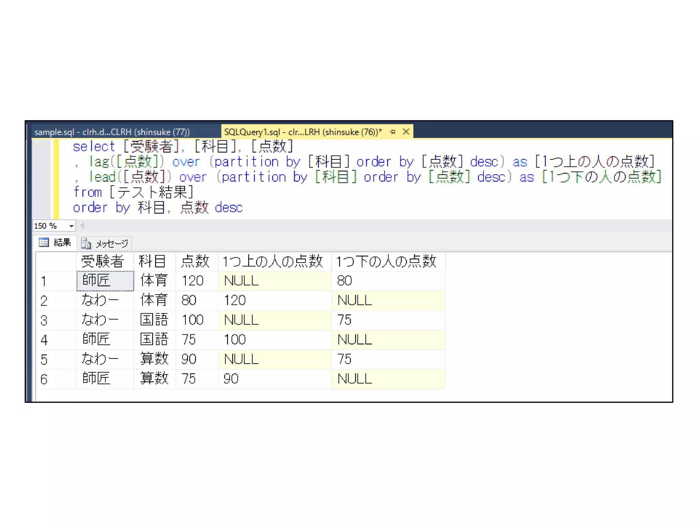
Task: Place cursor on the from [テスト結果] line
Action: [134, 192]
